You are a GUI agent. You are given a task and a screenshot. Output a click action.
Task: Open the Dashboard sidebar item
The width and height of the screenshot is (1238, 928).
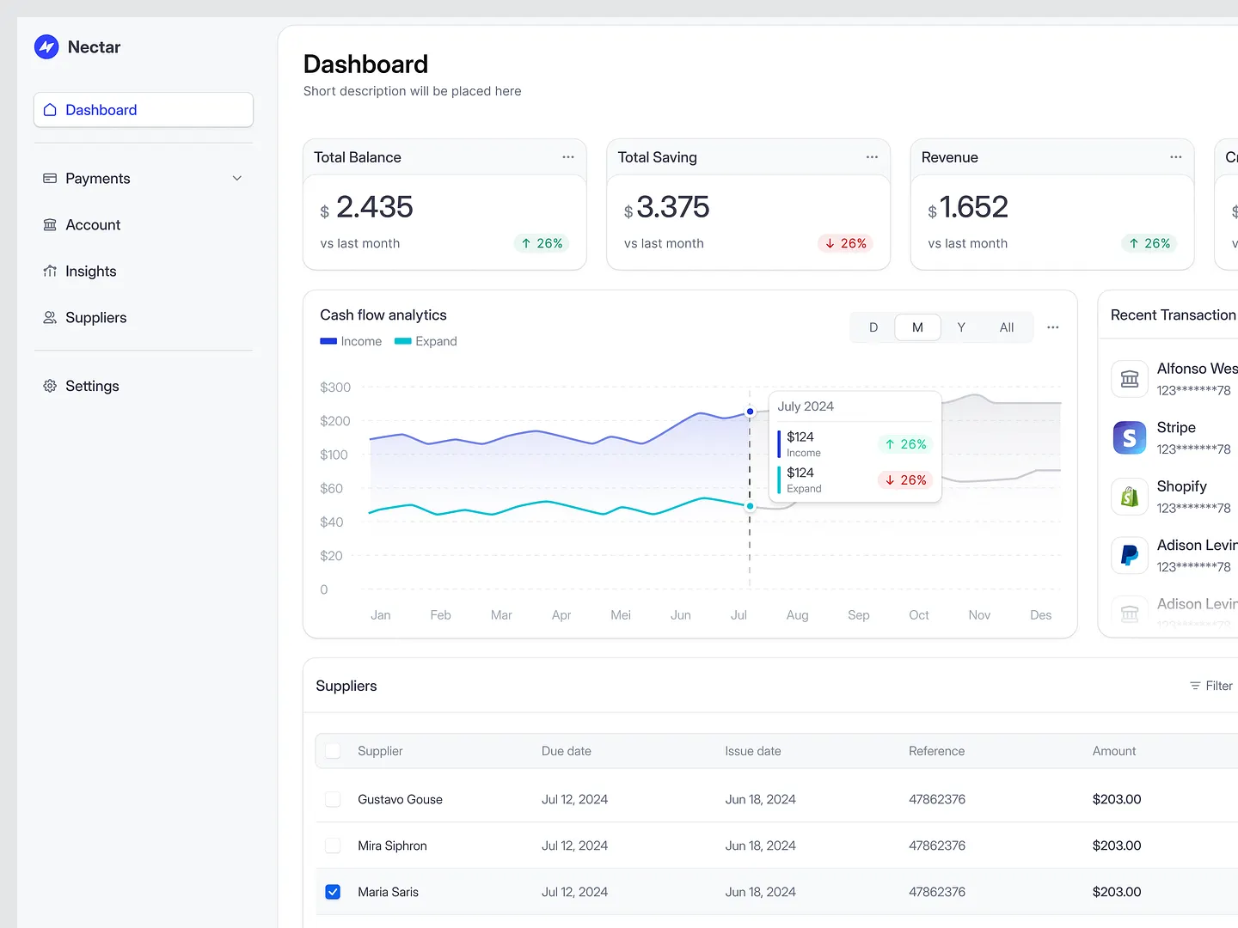pos(144,110)
